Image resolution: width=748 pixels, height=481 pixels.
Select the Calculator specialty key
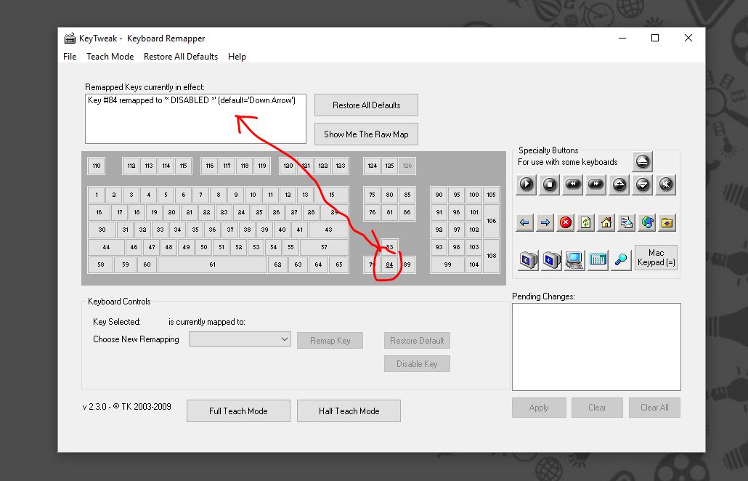597,258
